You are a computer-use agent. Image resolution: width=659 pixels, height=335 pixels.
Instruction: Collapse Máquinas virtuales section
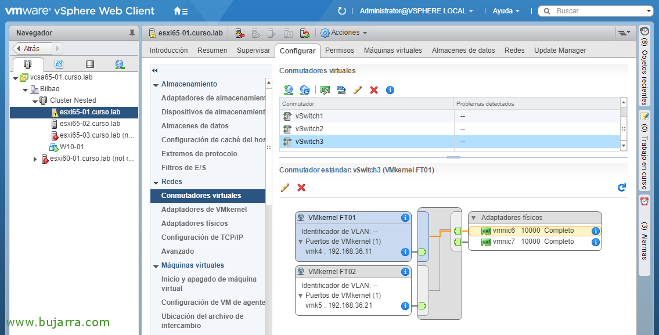pos(156,266)
